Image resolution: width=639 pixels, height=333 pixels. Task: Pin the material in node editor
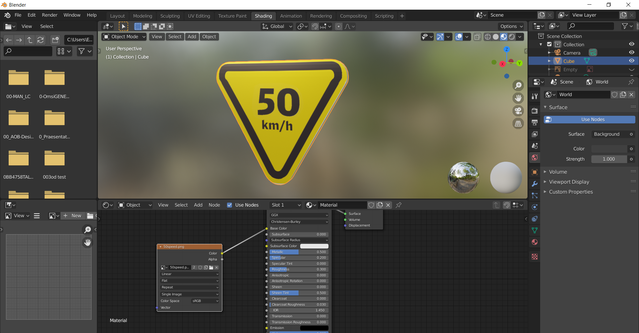coord(398,205)
